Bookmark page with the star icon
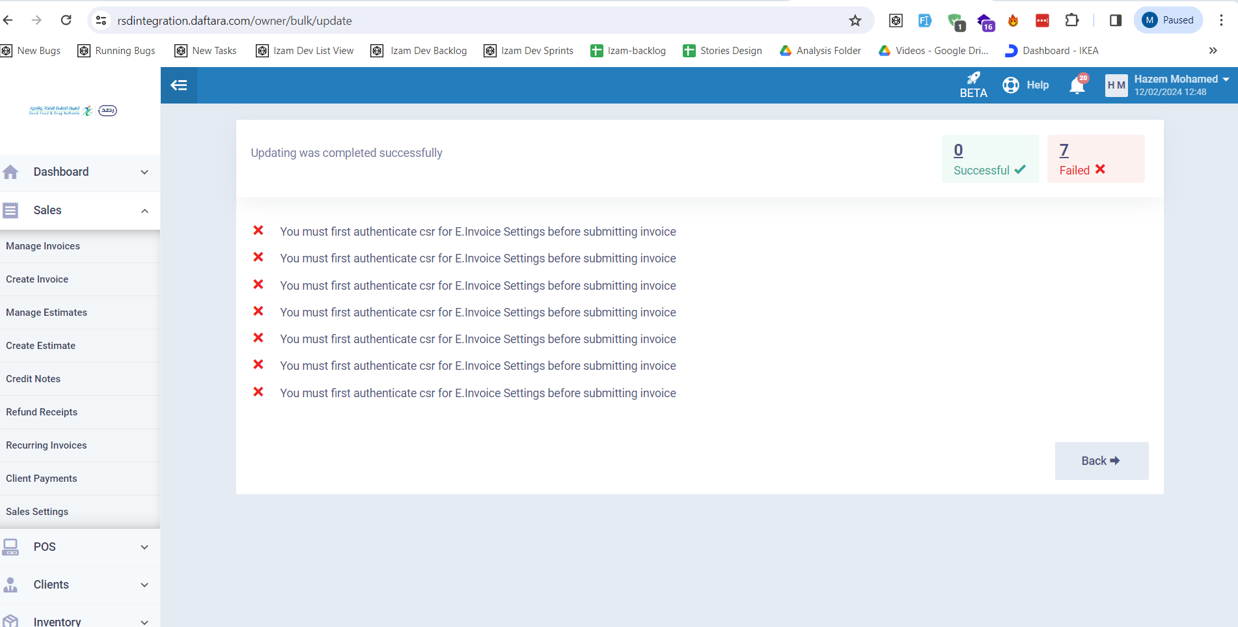 (x=855, y=21)
